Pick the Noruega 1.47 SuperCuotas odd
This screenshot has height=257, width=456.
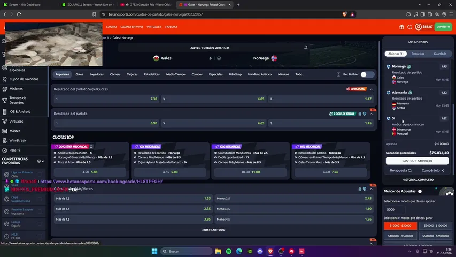click(x=320, y=99)
